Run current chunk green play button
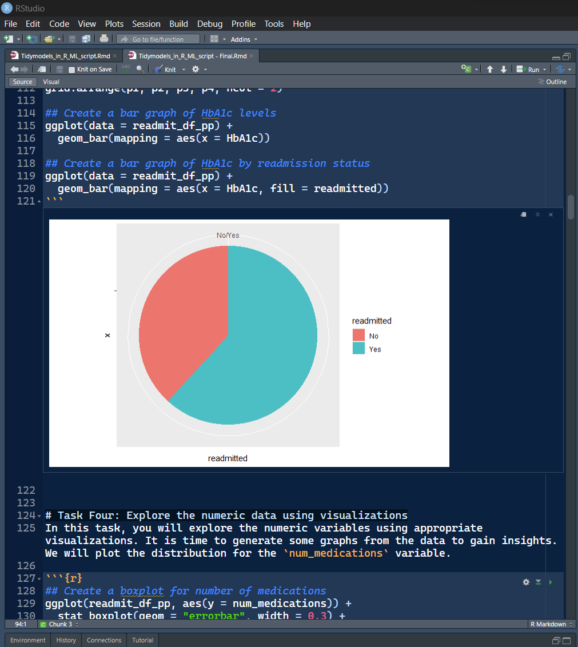Screen dimensions: 578x647 click(x=551, y=582)
